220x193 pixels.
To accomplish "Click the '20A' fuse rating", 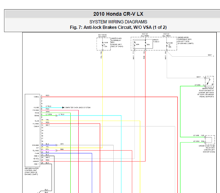I will coord(138,45).
